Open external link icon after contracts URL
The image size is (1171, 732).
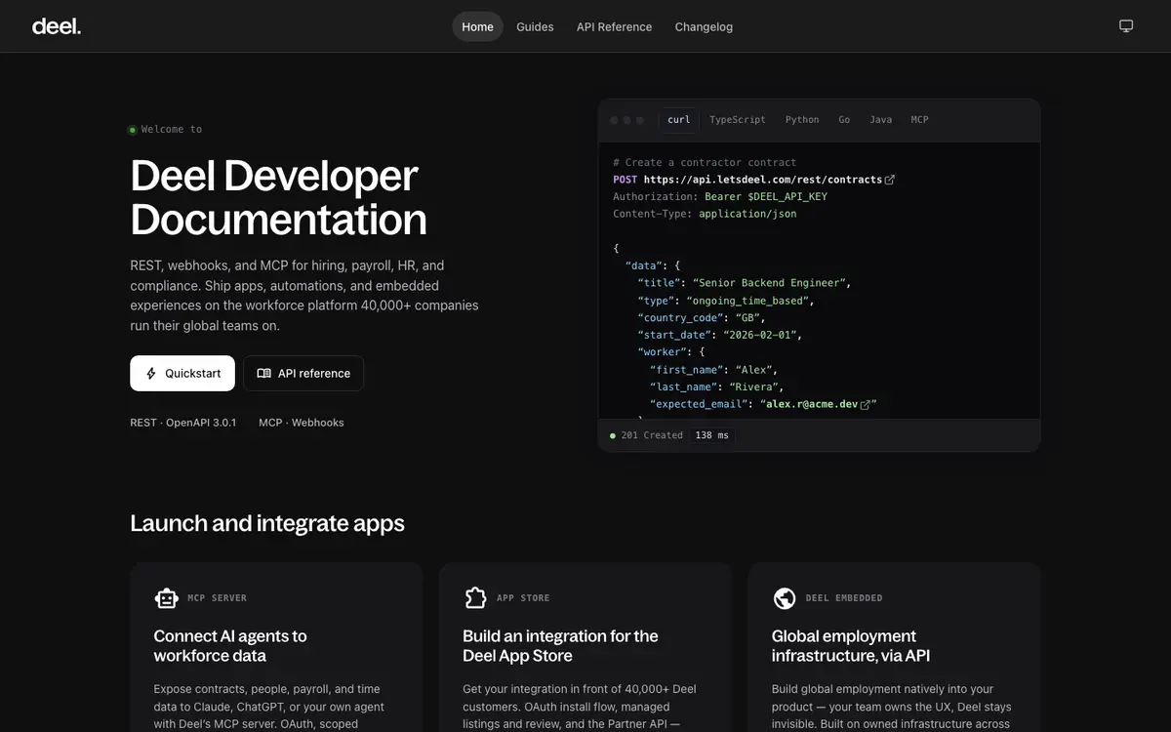point(889,180)
